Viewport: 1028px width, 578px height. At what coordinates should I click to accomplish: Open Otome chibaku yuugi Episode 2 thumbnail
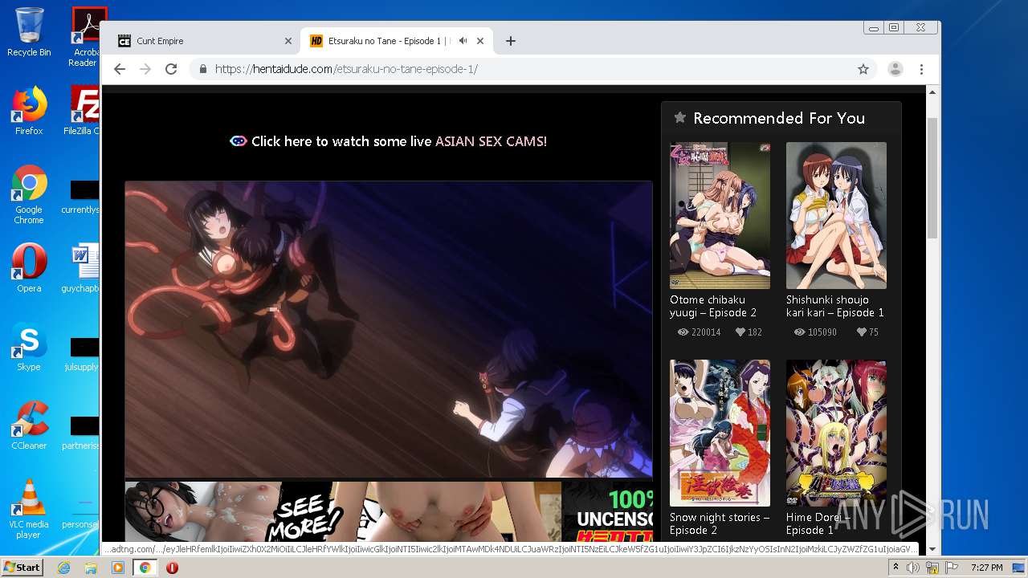720,215
